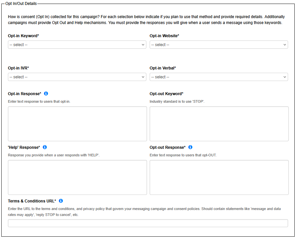Viewport: 297px width, 238px height.
Task: Click the 'Opt-in Website*' field label
Action: pos(164,36)
